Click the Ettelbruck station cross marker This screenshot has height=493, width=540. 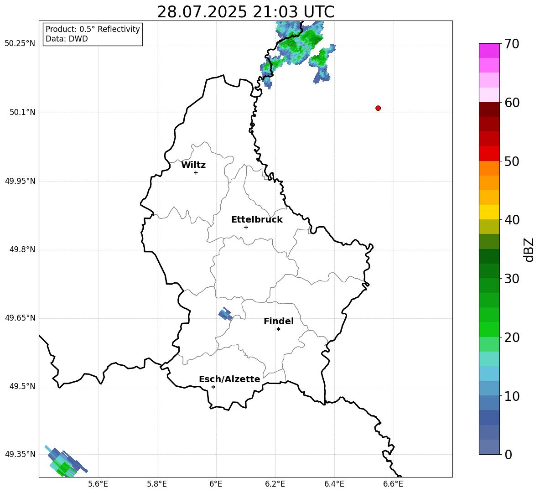tap(246, 227)
